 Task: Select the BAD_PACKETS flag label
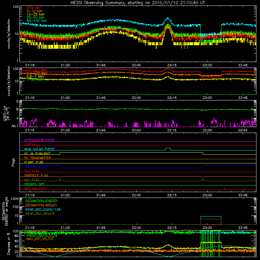pos(35,188)
